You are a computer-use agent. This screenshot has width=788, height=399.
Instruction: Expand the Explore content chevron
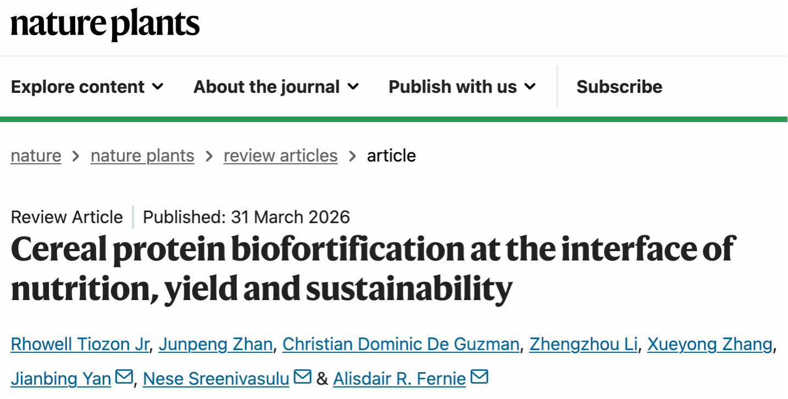click(x=158, y=87)
